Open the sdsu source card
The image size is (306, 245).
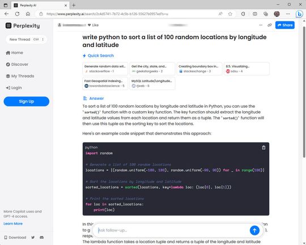246,69
